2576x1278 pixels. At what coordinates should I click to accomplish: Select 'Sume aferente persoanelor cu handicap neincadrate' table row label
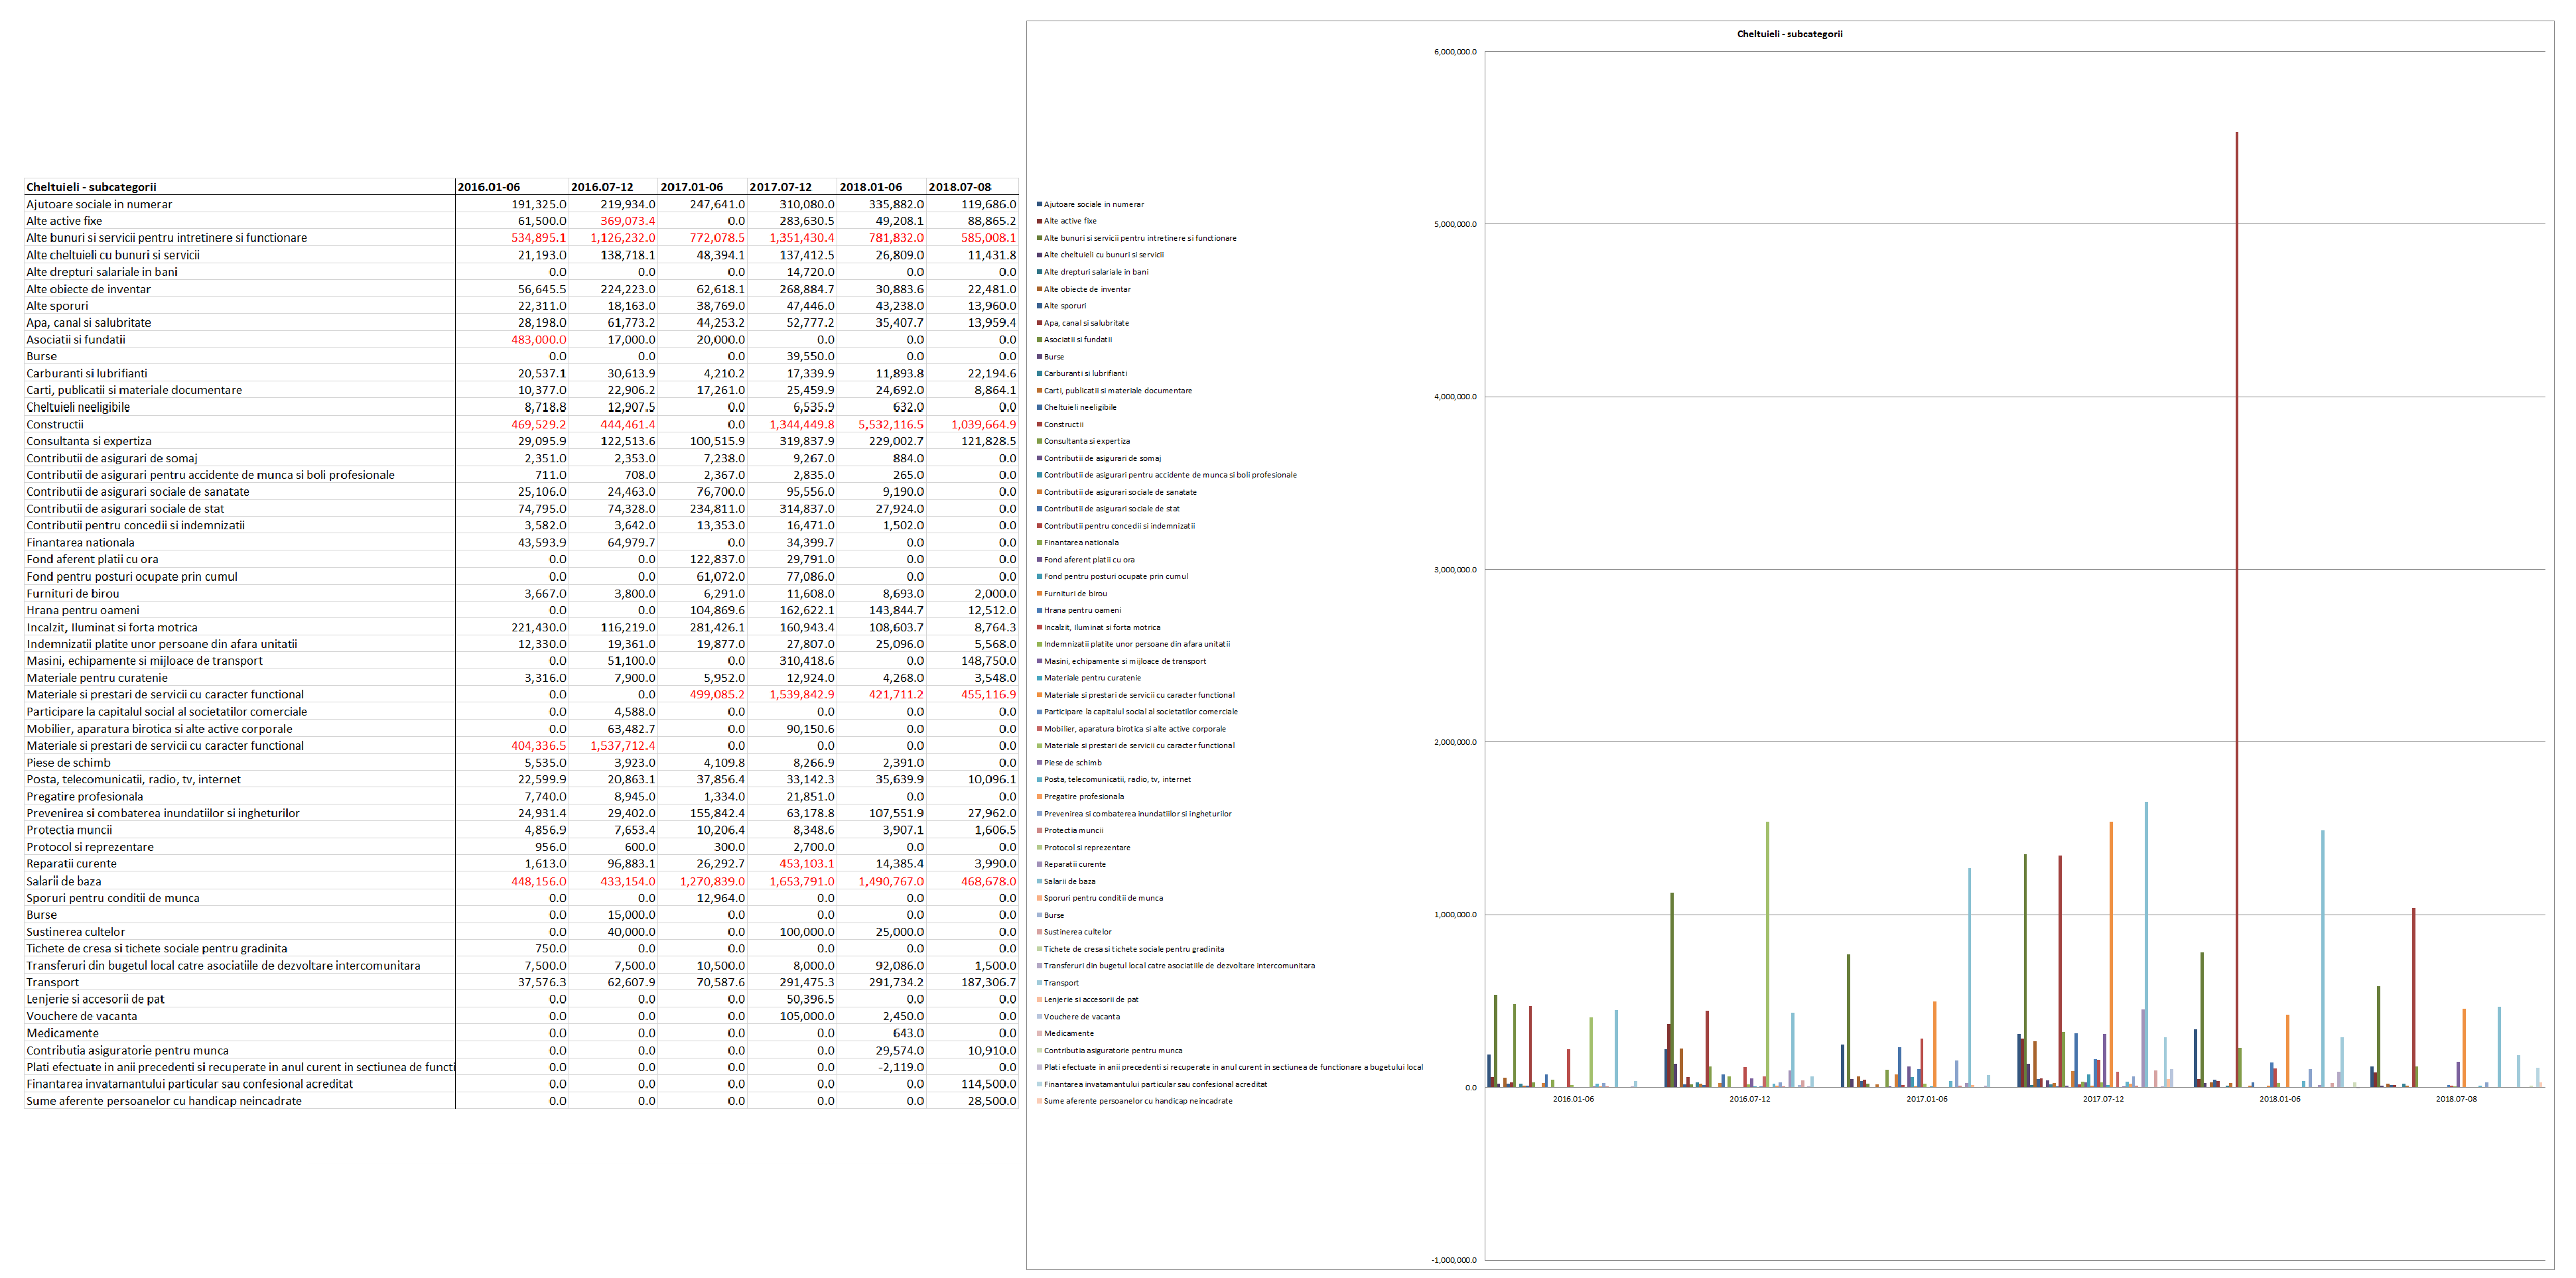coord(164,1101)
